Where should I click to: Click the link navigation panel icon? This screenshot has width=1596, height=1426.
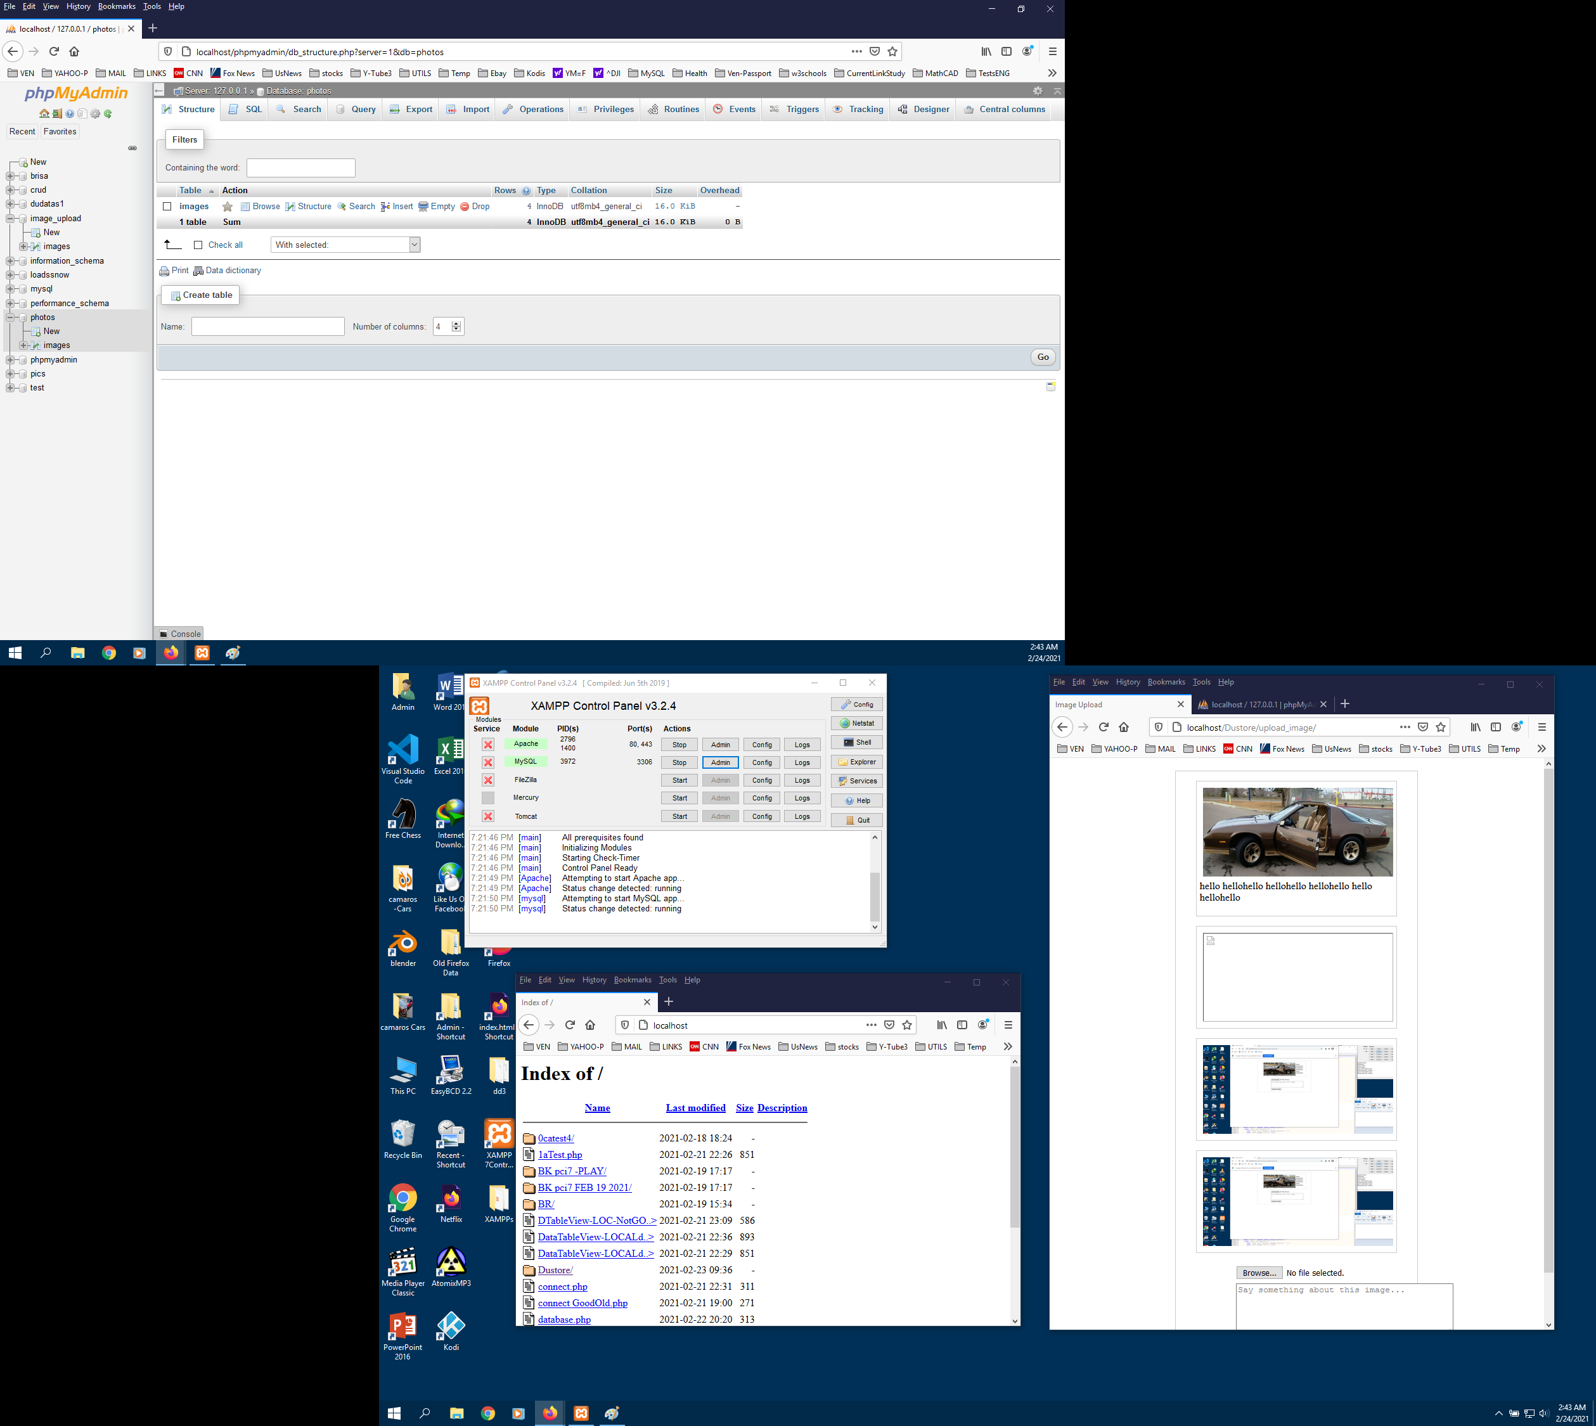132,148
